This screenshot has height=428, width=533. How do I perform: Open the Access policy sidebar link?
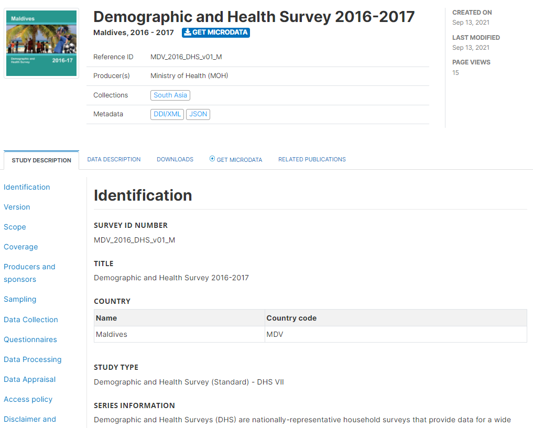point(28,400)
